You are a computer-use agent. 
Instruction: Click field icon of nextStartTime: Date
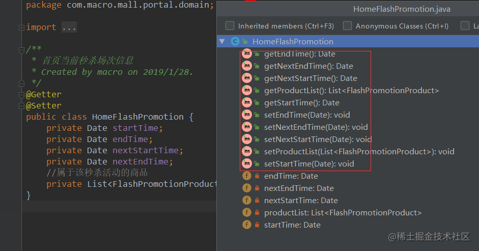[x=246, y=200]
